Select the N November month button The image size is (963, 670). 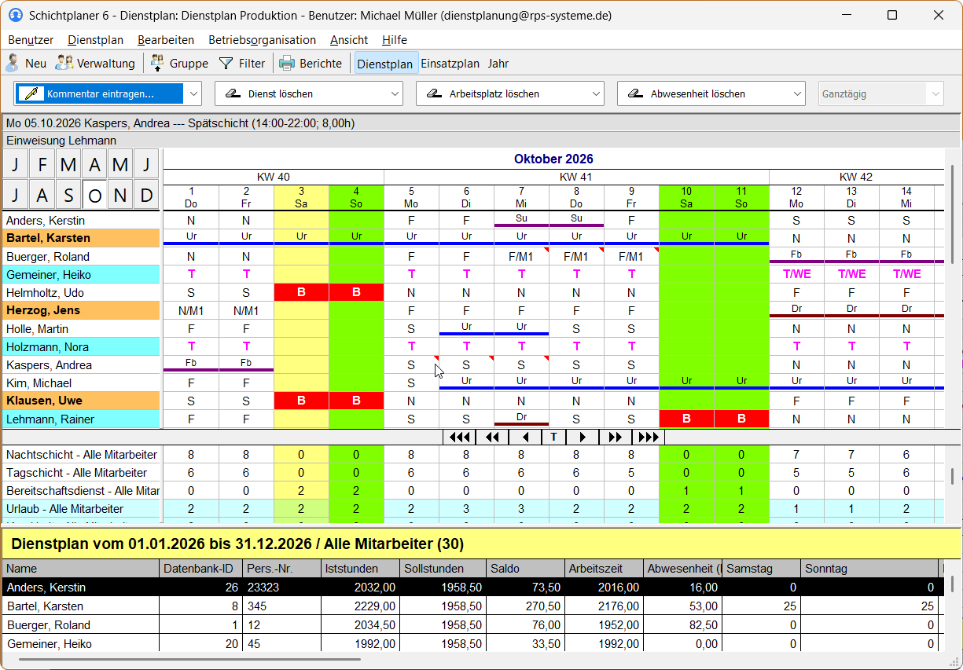(x=120, y=195)
